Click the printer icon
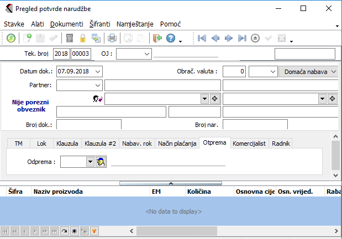 click(112, 38)
